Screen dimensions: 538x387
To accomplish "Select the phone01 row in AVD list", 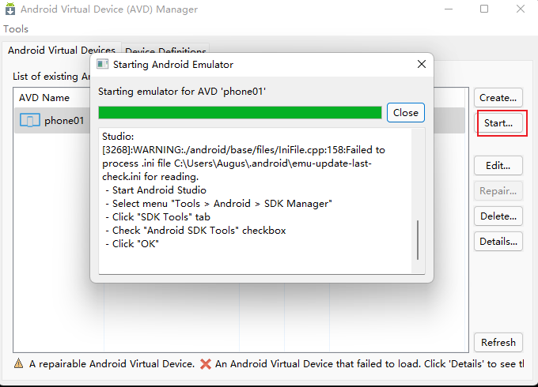I will point(240,121).
